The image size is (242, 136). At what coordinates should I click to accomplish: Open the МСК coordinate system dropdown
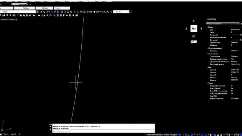pyautogui.click(x=194, y=42)
